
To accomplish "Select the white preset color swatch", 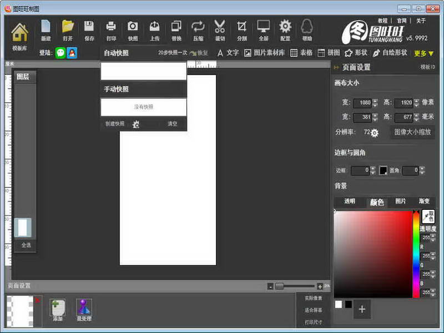I will click(339, 304).
